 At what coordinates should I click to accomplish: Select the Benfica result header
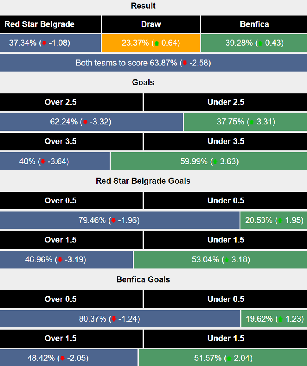pyautogui.click(x=254, y=24)
